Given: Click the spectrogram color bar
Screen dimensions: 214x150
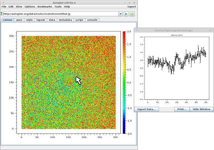Looking at the screenshot, I should [124, 82].
